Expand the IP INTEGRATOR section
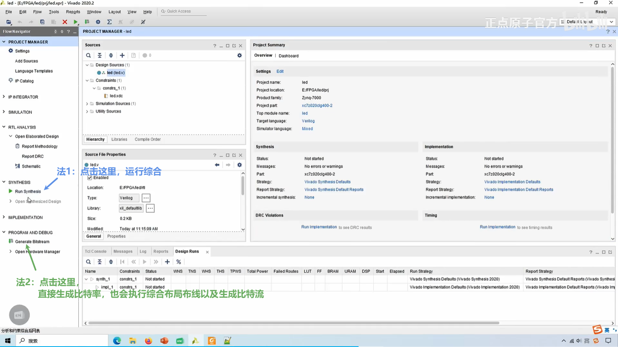This screenshot has width=618, height=347. pyautogui.click(x=4, y=97)
